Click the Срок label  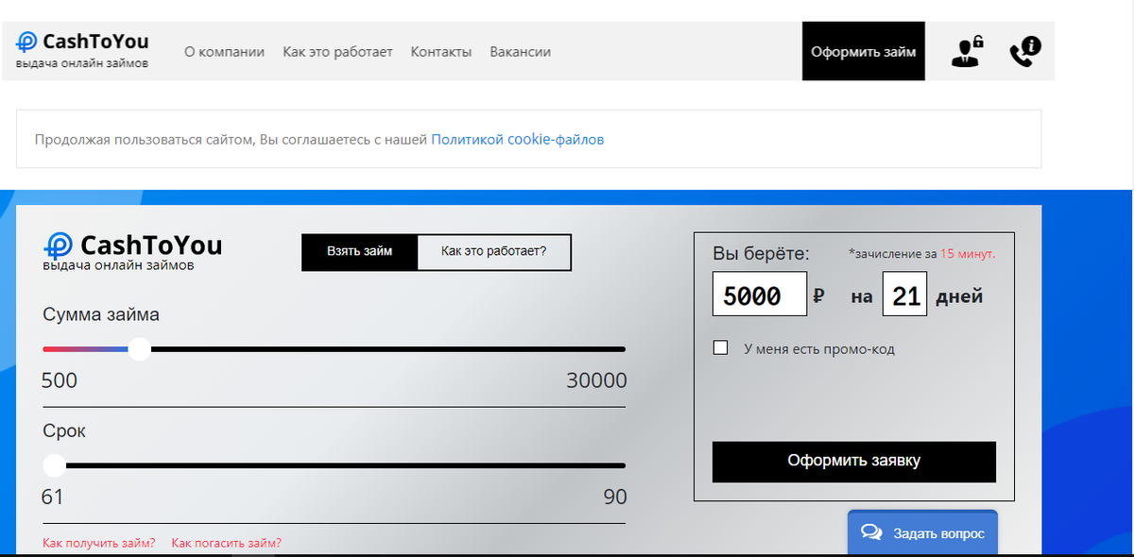coord(64,431)
